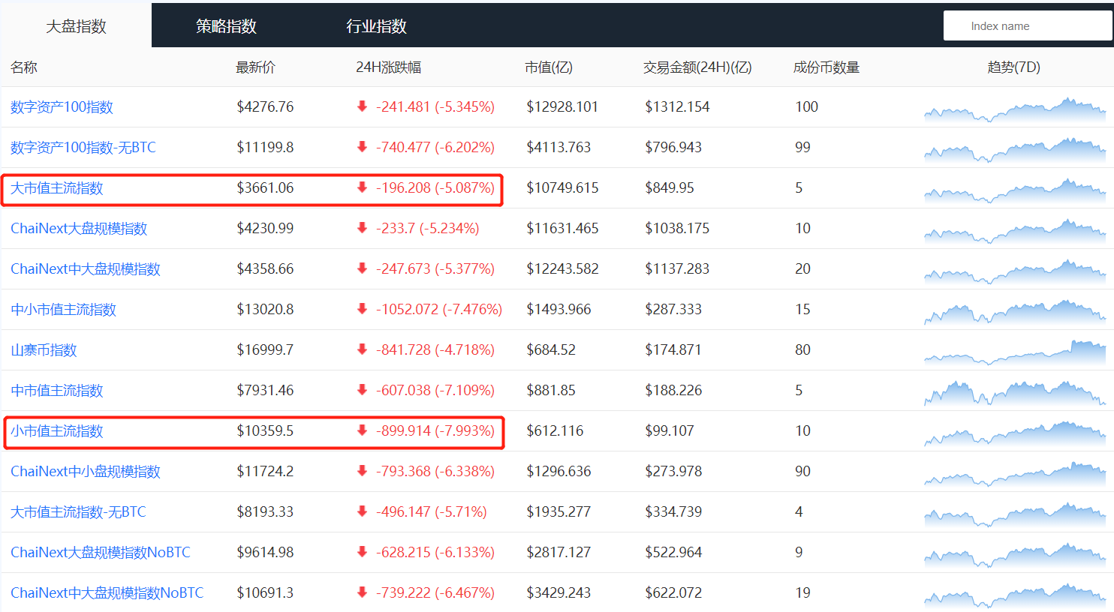Image resolution: width=1114 pixels, height=612 pixels.
Task: View 7D trend chart for 中小市值主流指数
Action: [x=1015, y=312]
